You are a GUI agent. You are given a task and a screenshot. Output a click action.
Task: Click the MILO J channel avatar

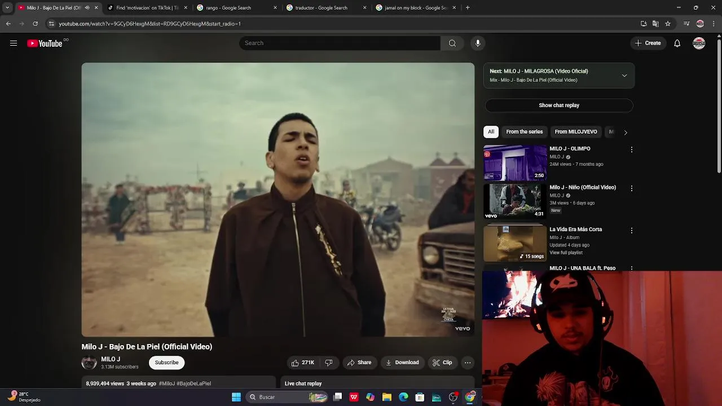click(89, 363)
